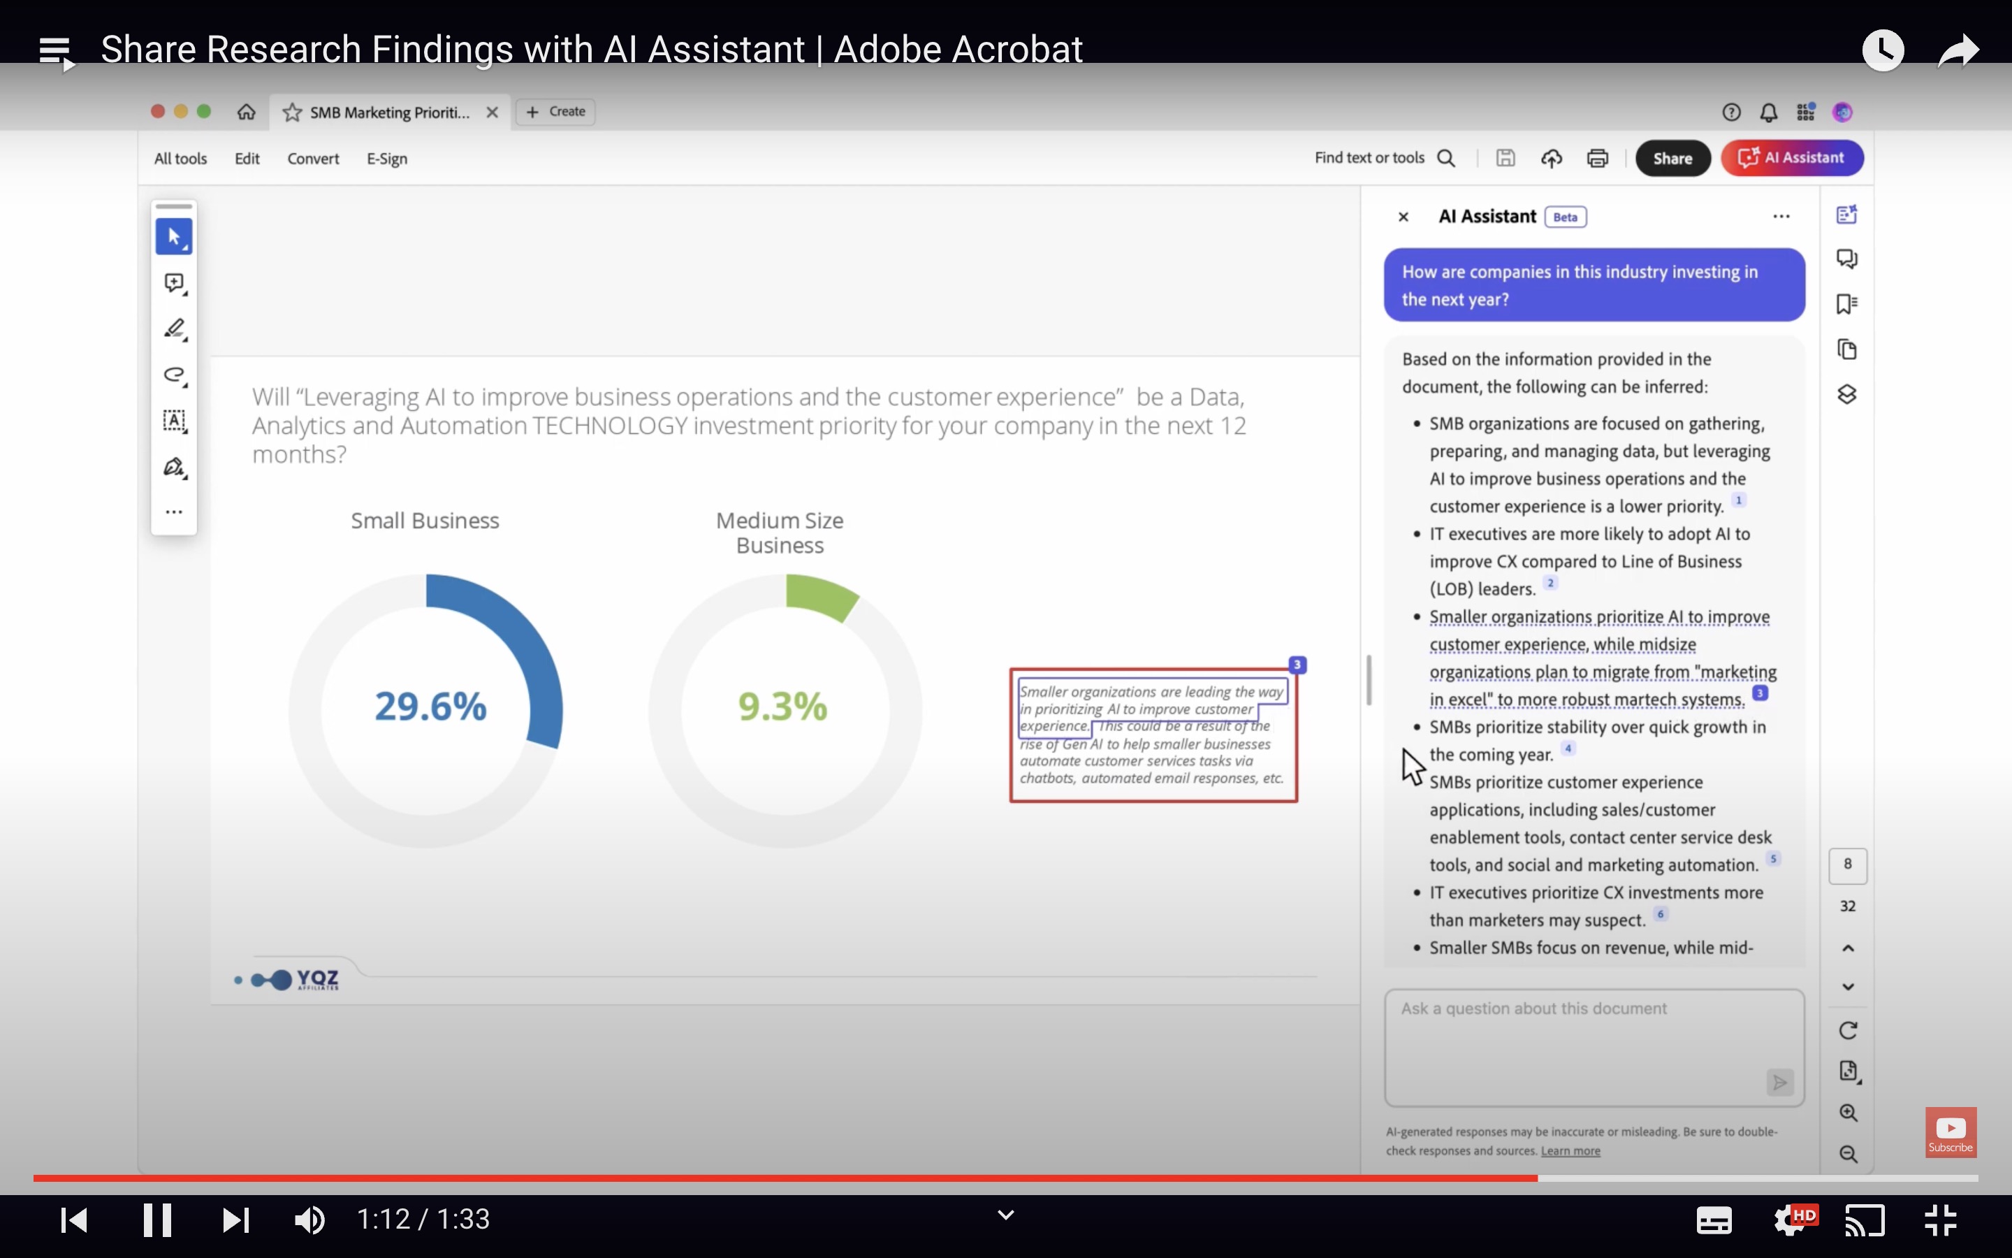2012x1258 pixels.
Task: Select the Draw freehand lasso tool
Action: 175,375
